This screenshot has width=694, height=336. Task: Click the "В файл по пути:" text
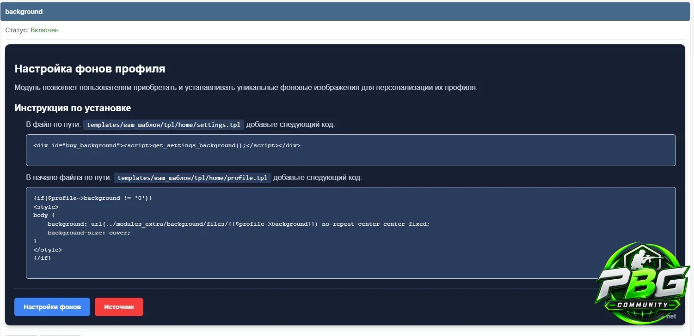coord(54,125)
